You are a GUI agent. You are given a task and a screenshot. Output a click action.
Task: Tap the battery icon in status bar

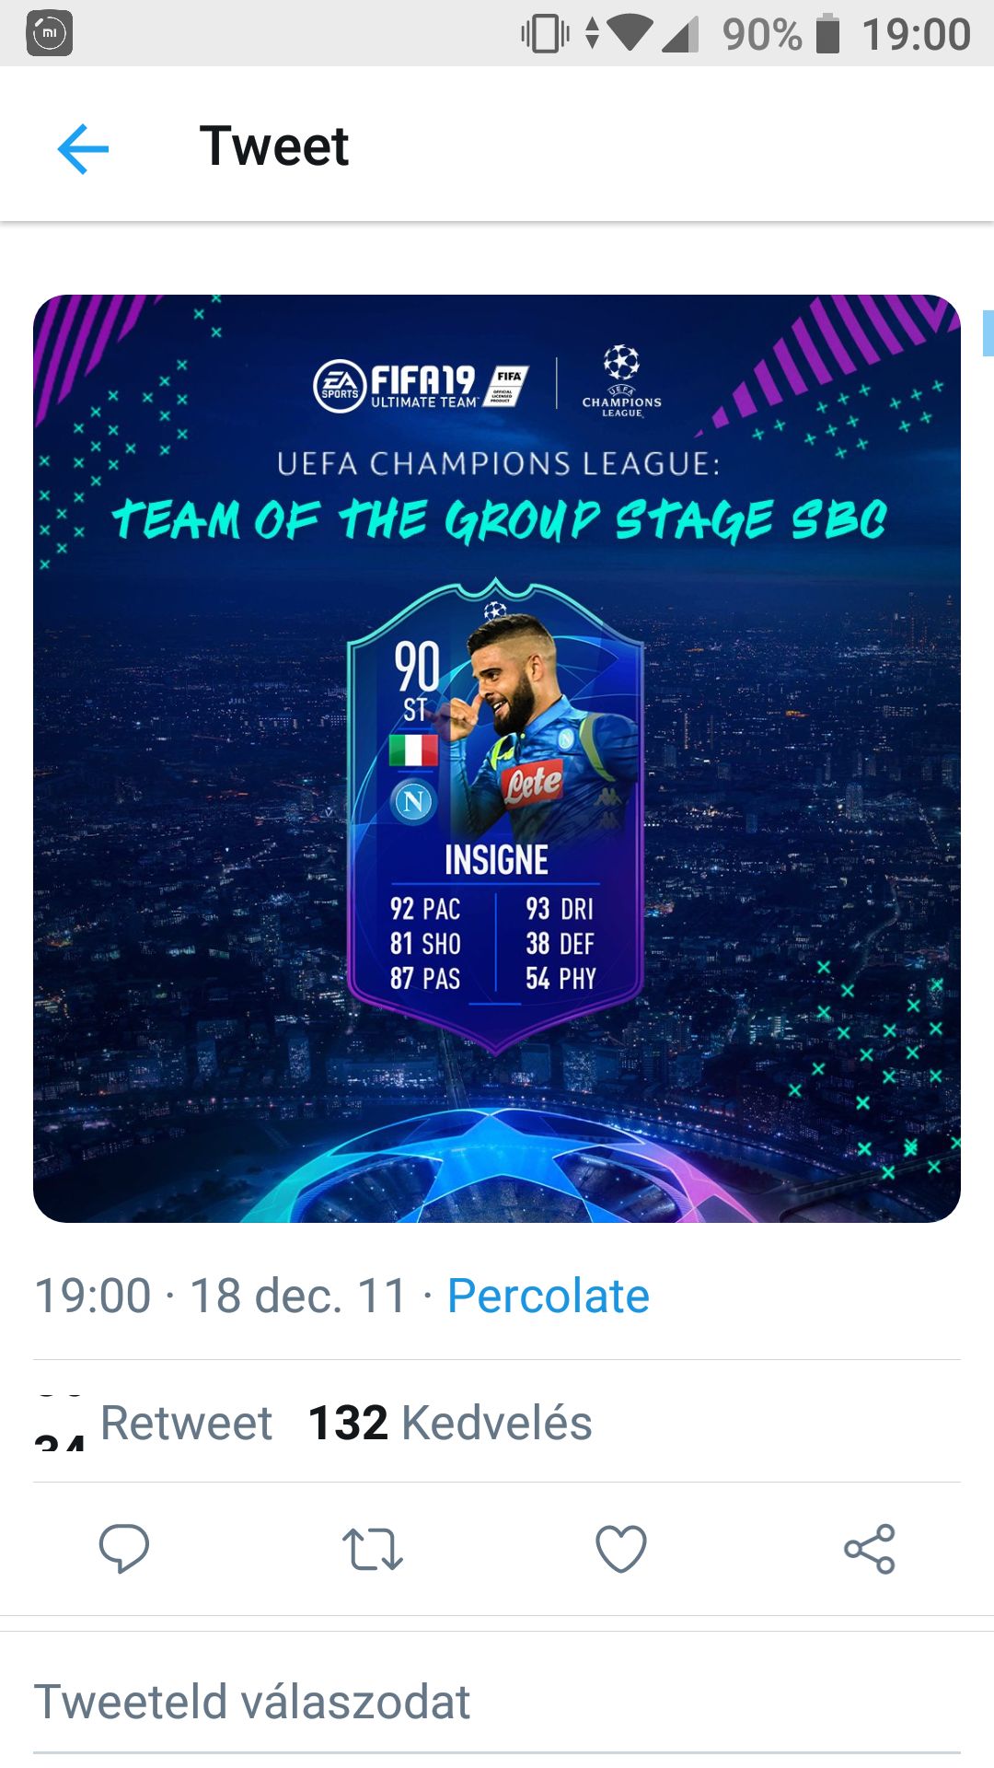tap(827, 34)
